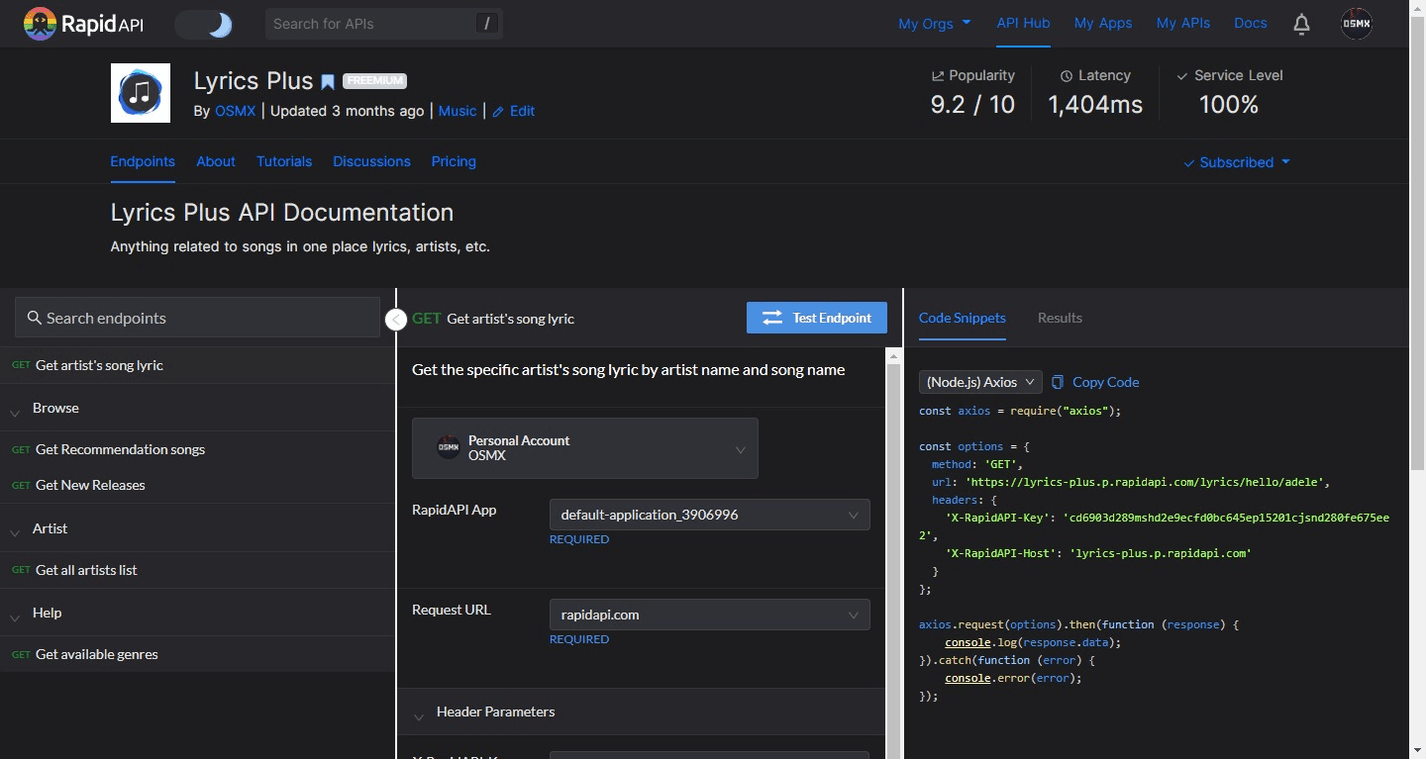Open the Personal Account OSMX dropdown
This screenshot has width=1426, height=759.
pos(585,448)
